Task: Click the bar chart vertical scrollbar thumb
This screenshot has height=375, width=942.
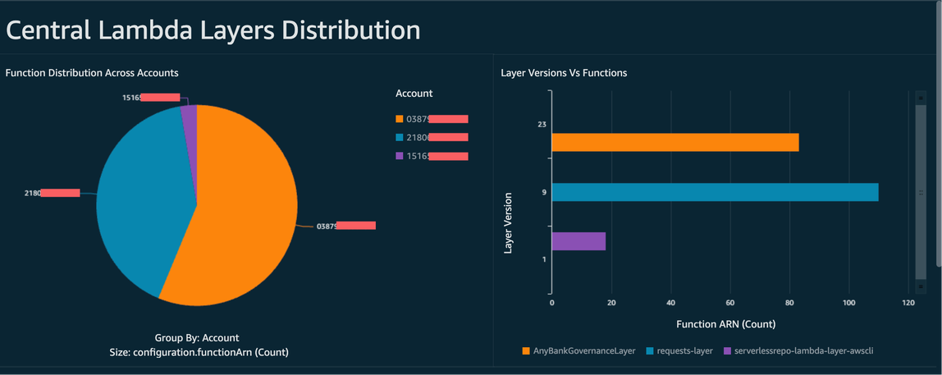Action: tap(920, 191)
